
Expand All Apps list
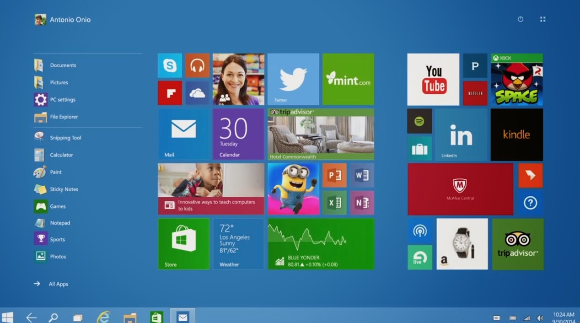pos(51,284)
